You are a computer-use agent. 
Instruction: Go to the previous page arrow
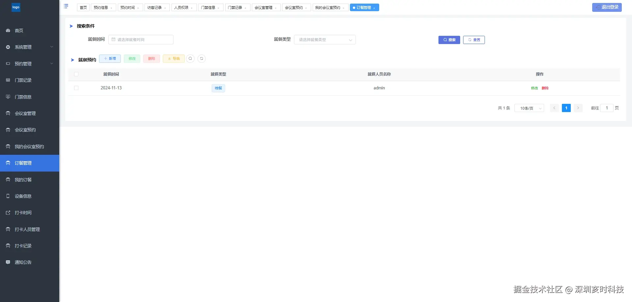tap(554, 108)
